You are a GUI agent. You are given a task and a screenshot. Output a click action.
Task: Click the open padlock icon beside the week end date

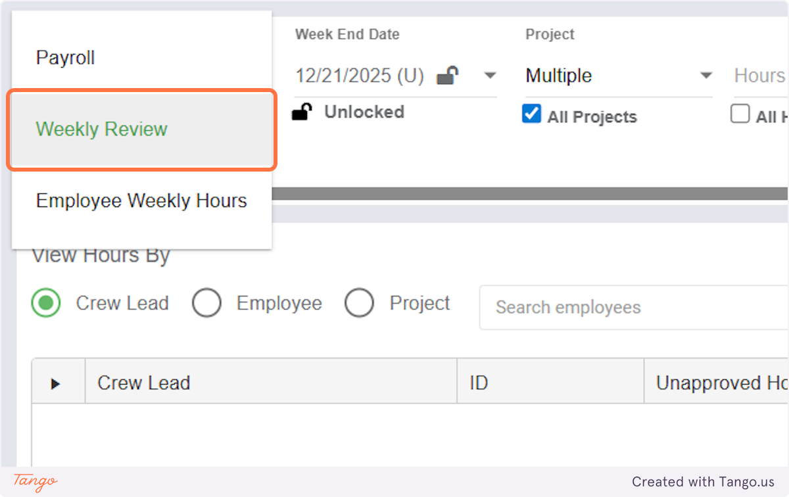click(448, 76)
